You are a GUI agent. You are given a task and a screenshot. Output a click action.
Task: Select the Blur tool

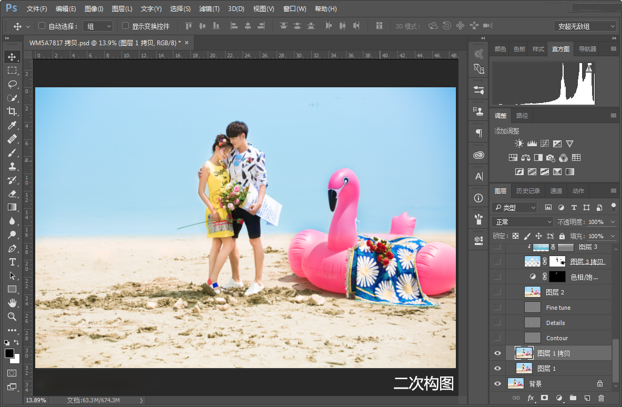coord(12,221)
